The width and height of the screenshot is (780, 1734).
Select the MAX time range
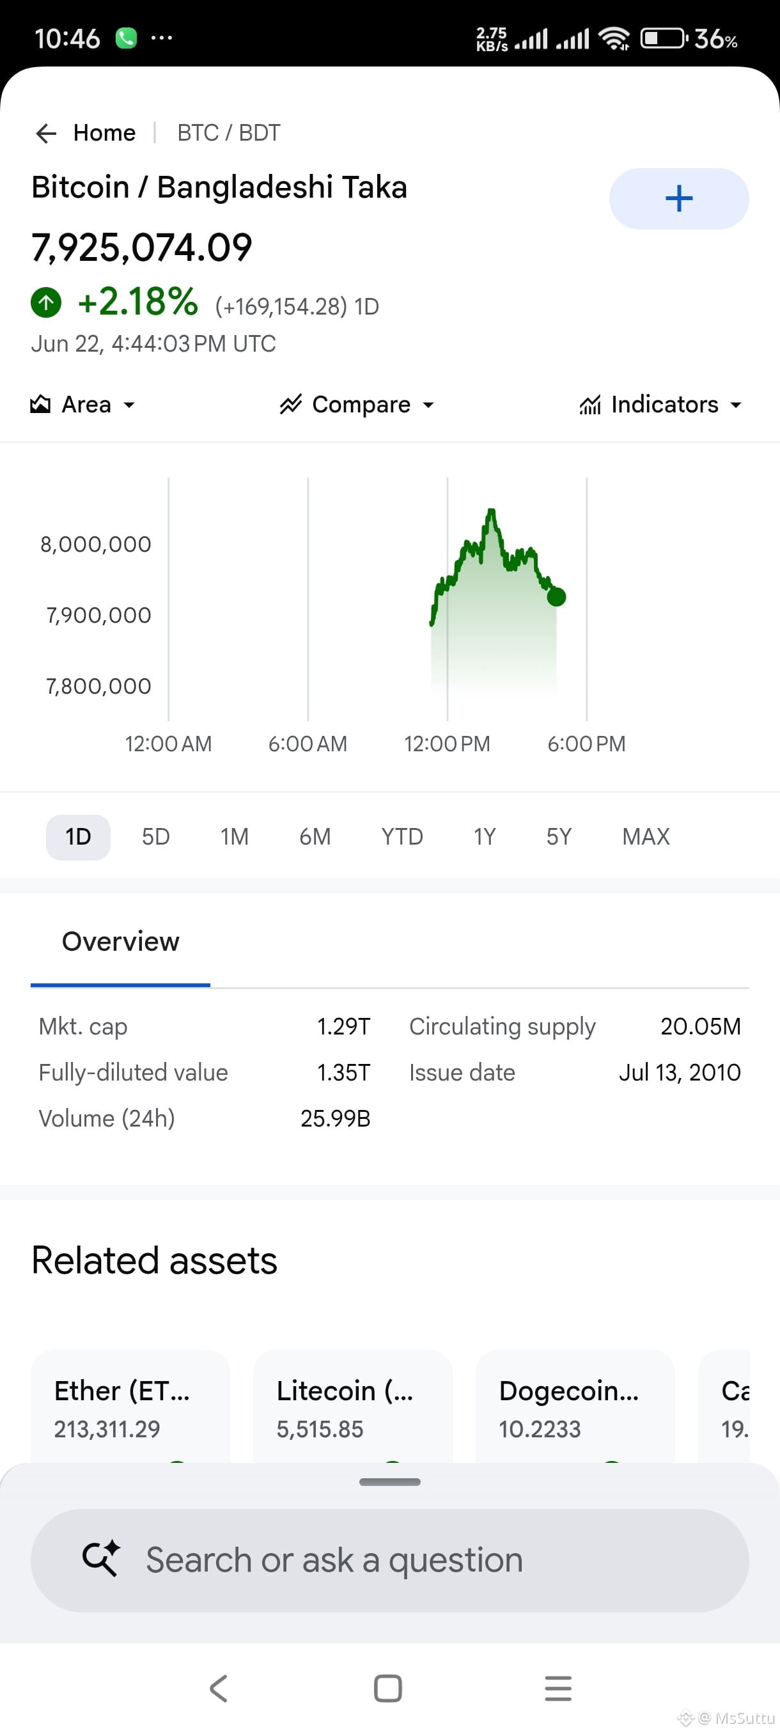[645, 837]
